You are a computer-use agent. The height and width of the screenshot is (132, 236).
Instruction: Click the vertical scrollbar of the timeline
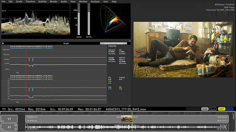coord(234,117)
